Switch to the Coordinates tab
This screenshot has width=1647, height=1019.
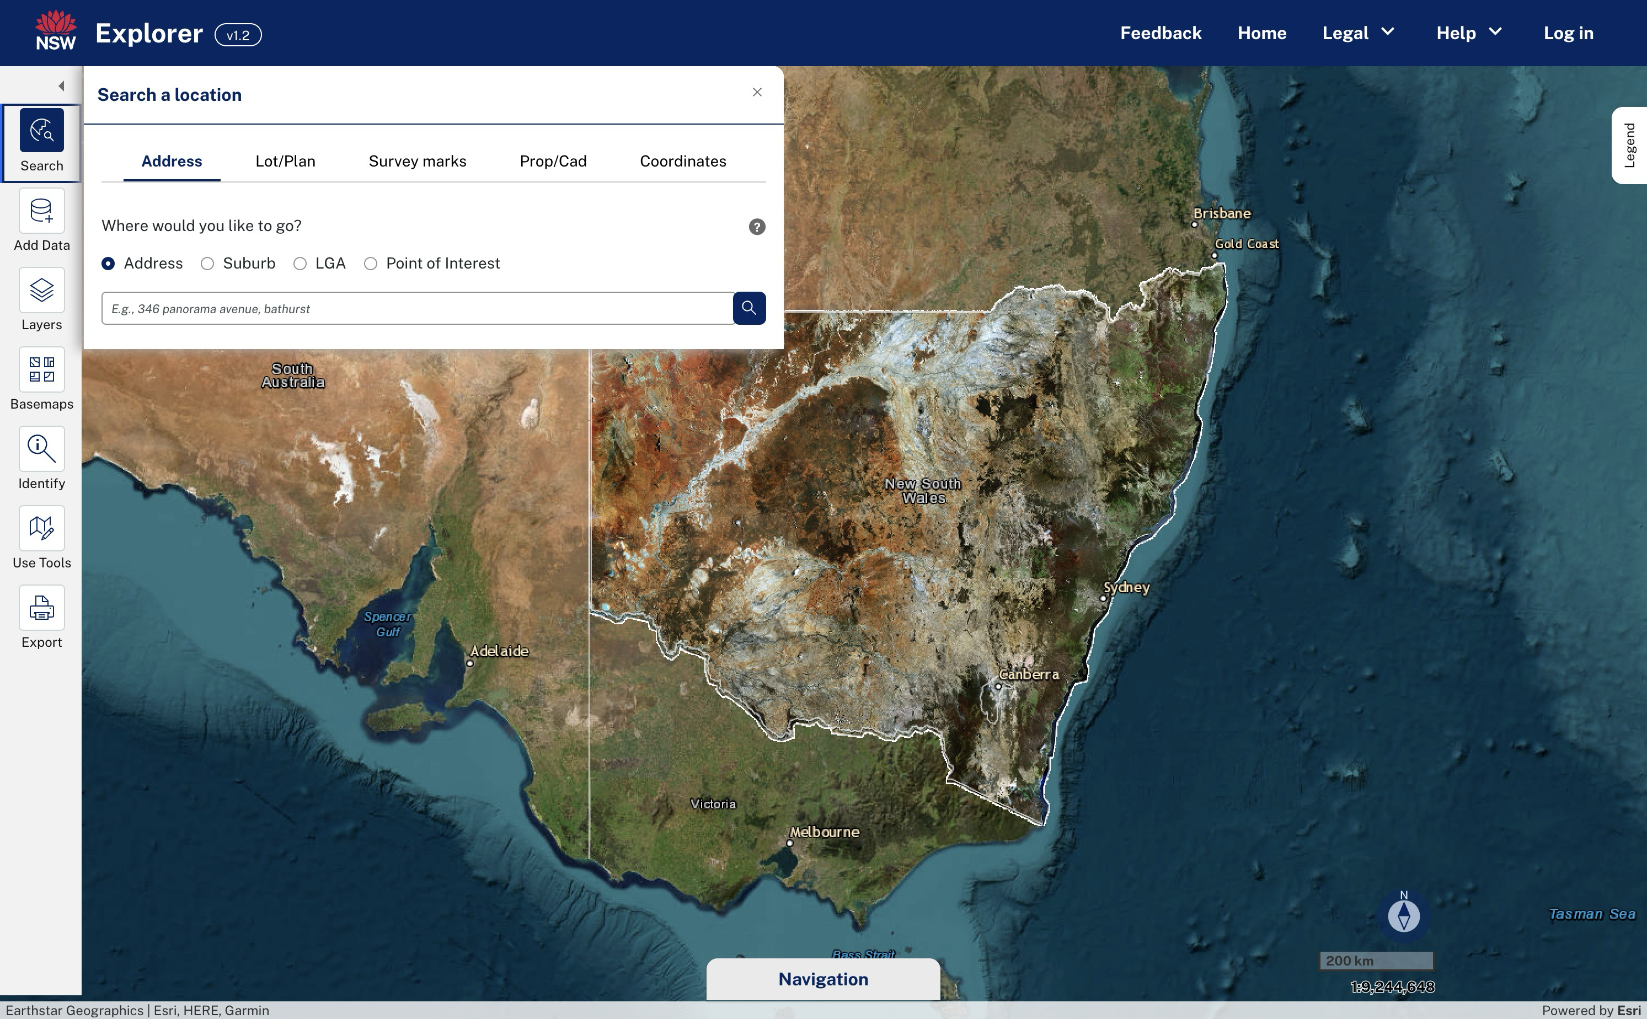pos(682,162)
